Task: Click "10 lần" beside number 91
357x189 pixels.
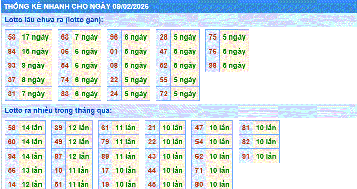Action: tap(266, 156)
